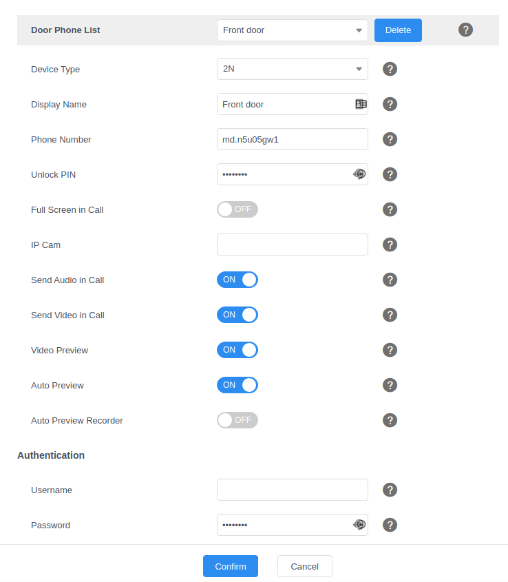This screenshot has height=582, width=508.
Task: Click help icon next to IP Cam
Action: [x=390, y=245]
